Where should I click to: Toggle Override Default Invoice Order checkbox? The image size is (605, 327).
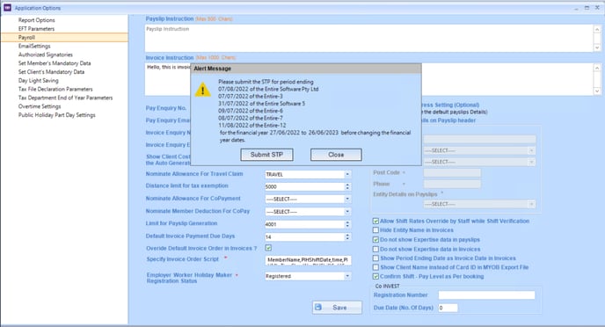[x=268, y=248]
